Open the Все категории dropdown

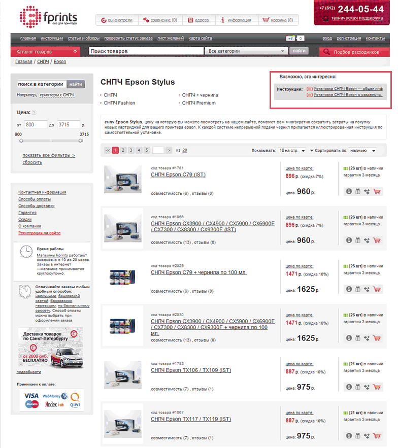click(x=246, y=51)
